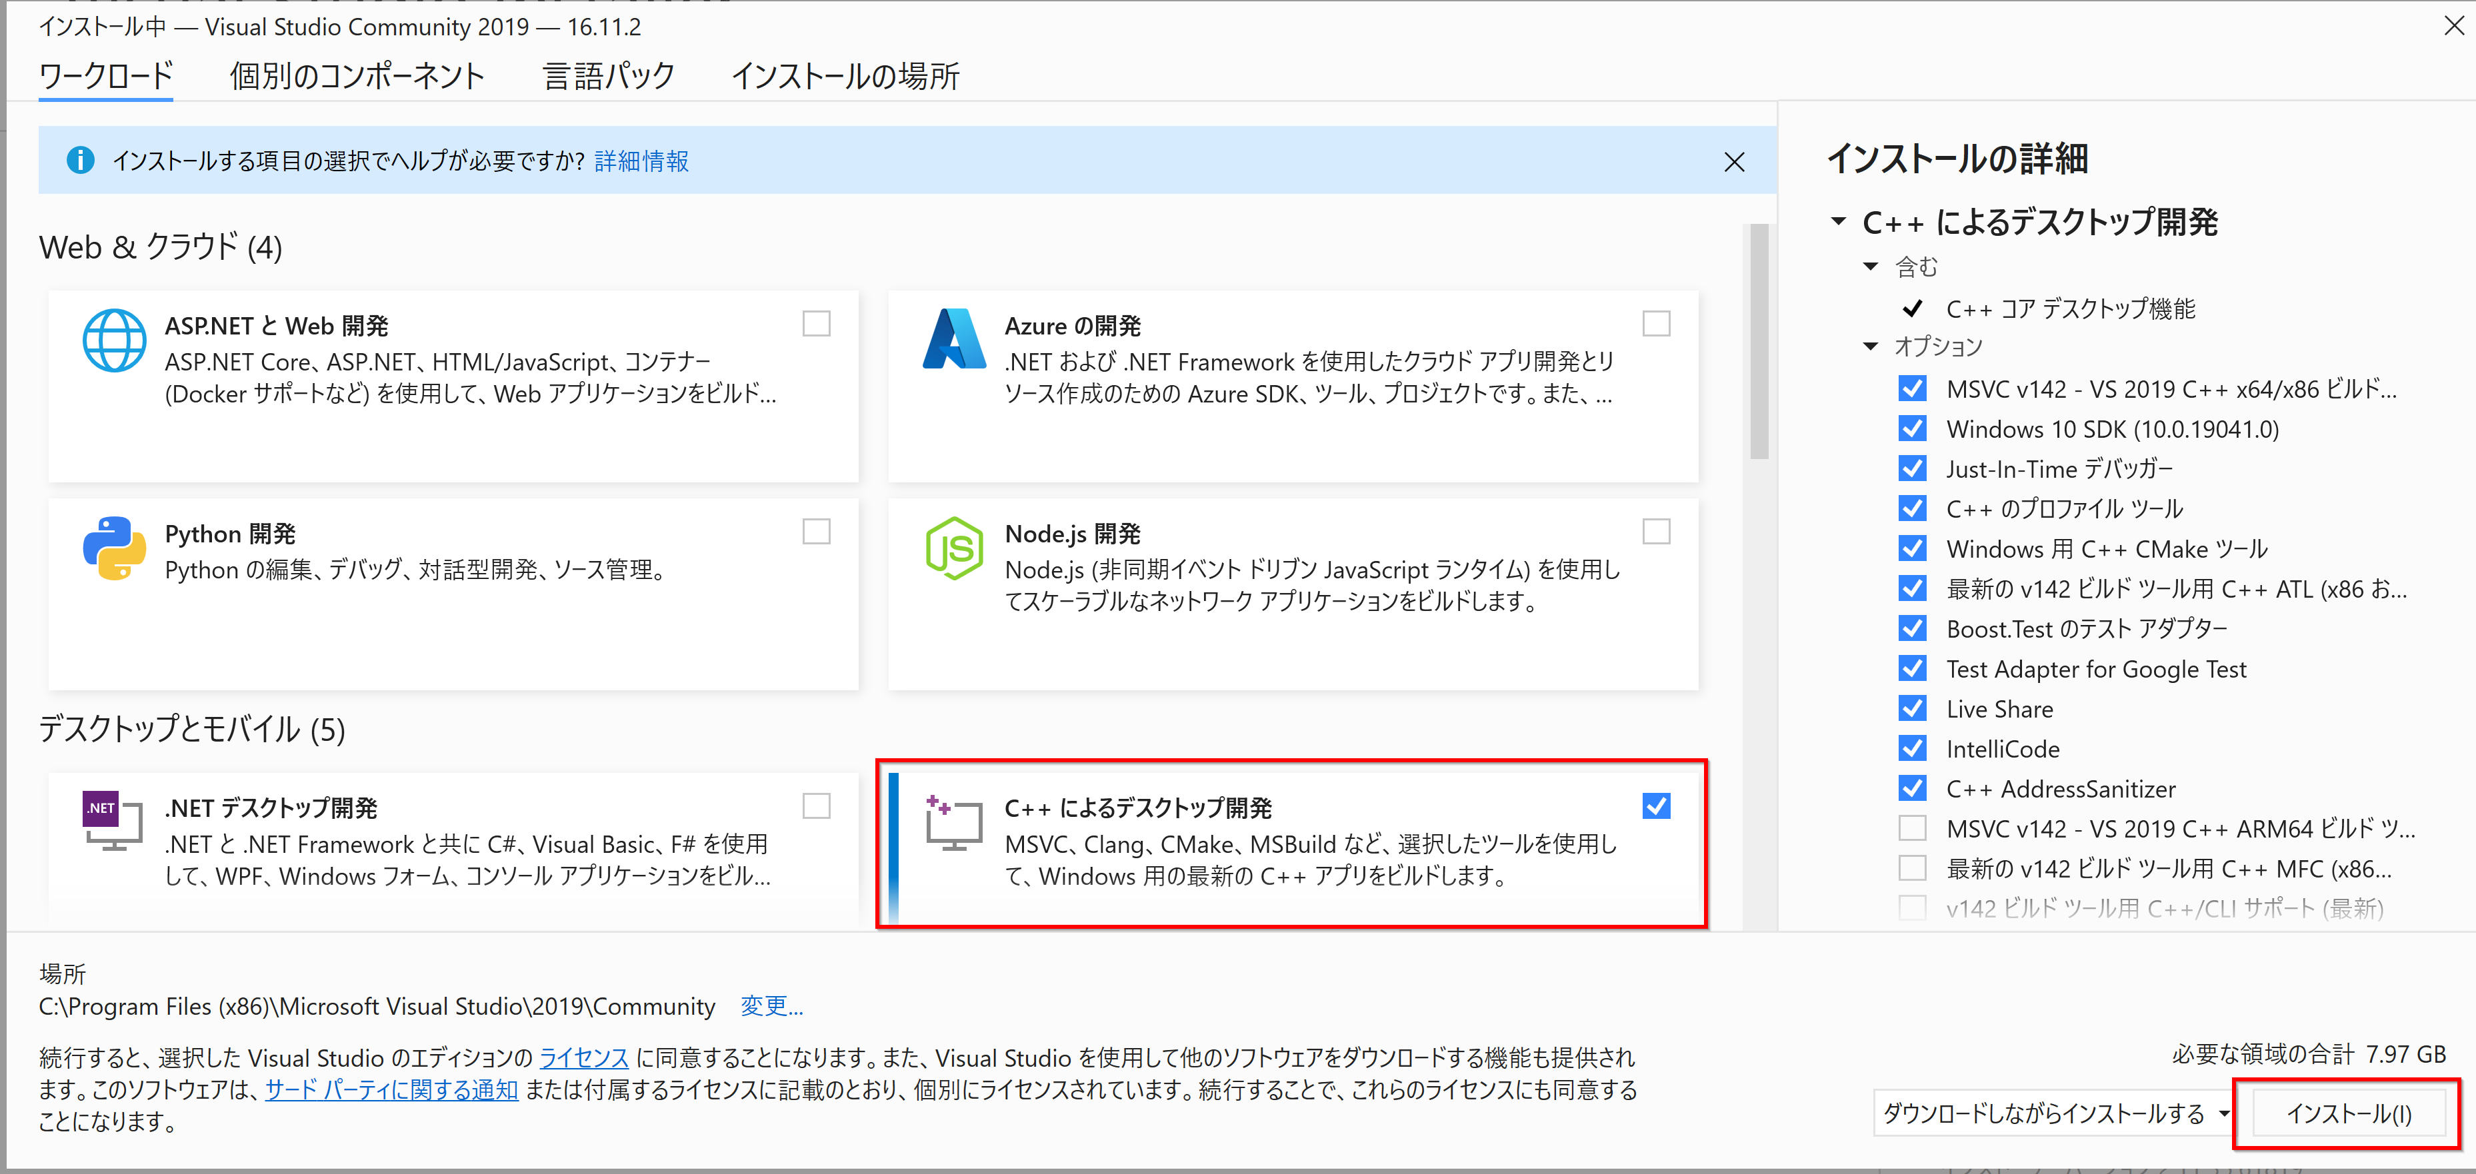Enable the Azure の開発 workload checkbox
This screenshot has height=1174, width=2476.
(x=1656, y=324)
